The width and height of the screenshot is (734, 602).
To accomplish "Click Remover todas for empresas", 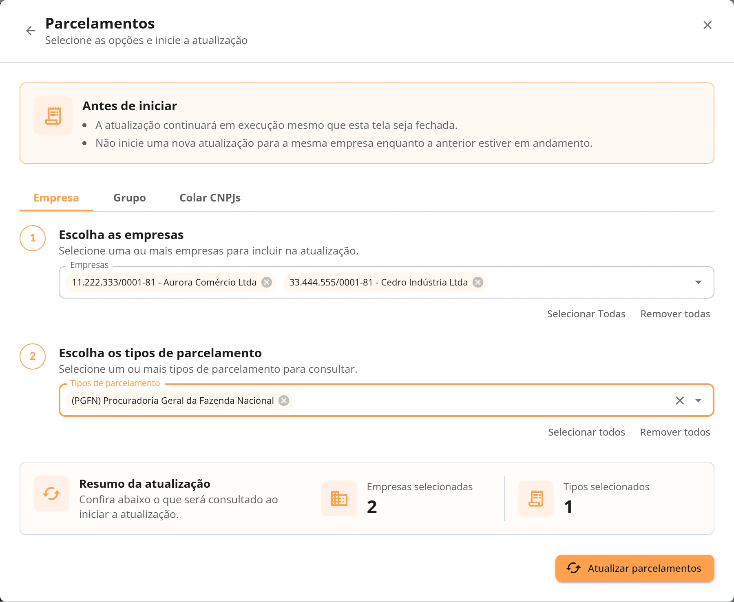I will click(x=675, y=314).
